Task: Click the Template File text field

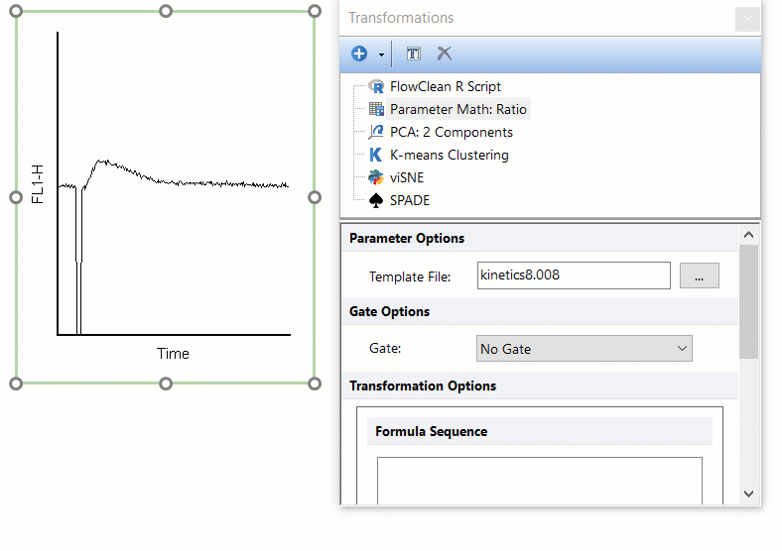Action: pyautogui.click(x=573, y=275)
